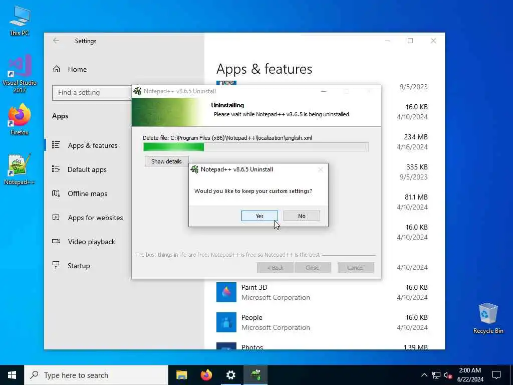The height and width of the screenshot is (385, 513).
Task: Open the taskbar clock and date
Action: point(470,375)
